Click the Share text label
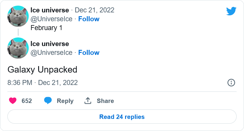244x131 pixels. (x=105, y=101)
